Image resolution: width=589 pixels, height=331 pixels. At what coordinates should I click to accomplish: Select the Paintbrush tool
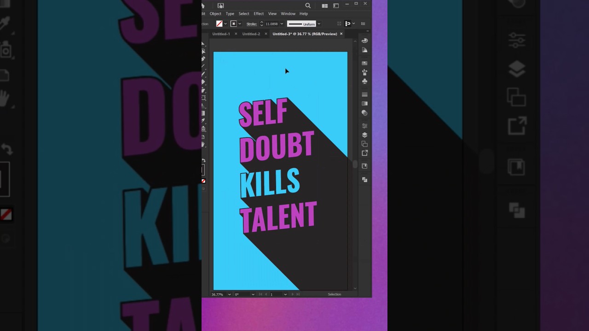coord(203,74)
